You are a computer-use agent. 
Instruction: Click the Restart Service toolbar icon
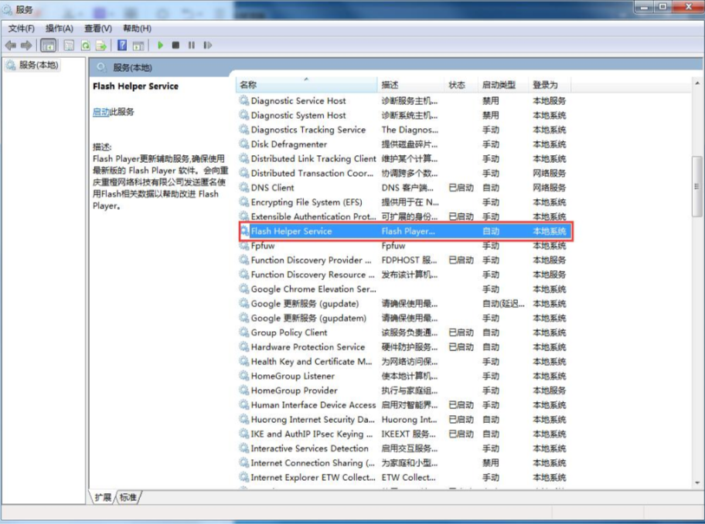(207, 46)
